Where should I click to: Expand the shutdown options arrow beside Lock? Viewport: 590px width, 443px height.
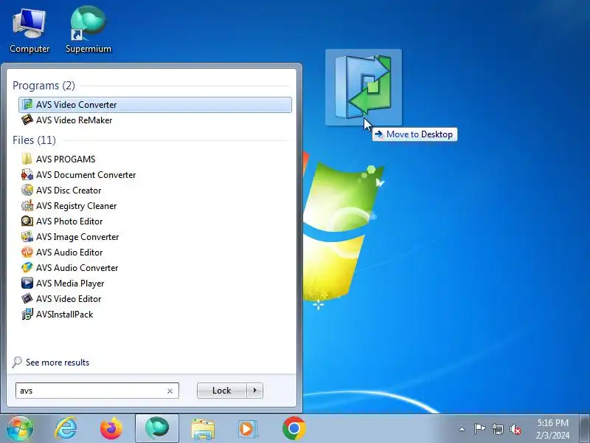(255, 391)
